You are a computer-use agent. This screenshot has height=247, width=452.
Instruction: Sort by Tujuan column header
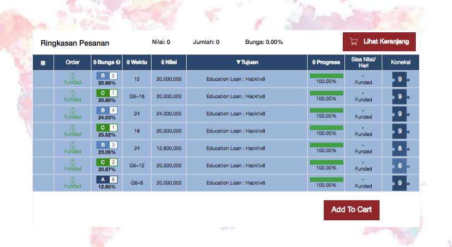(x=247, y=62)
